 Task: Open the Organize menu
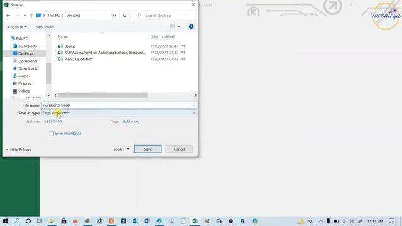coord(17,27)
